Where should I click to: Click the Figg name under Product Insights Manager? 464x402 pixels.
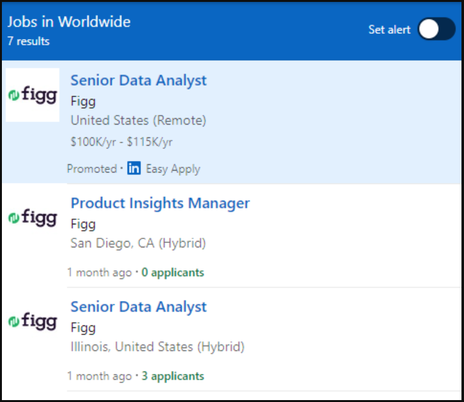click(83, 224)
